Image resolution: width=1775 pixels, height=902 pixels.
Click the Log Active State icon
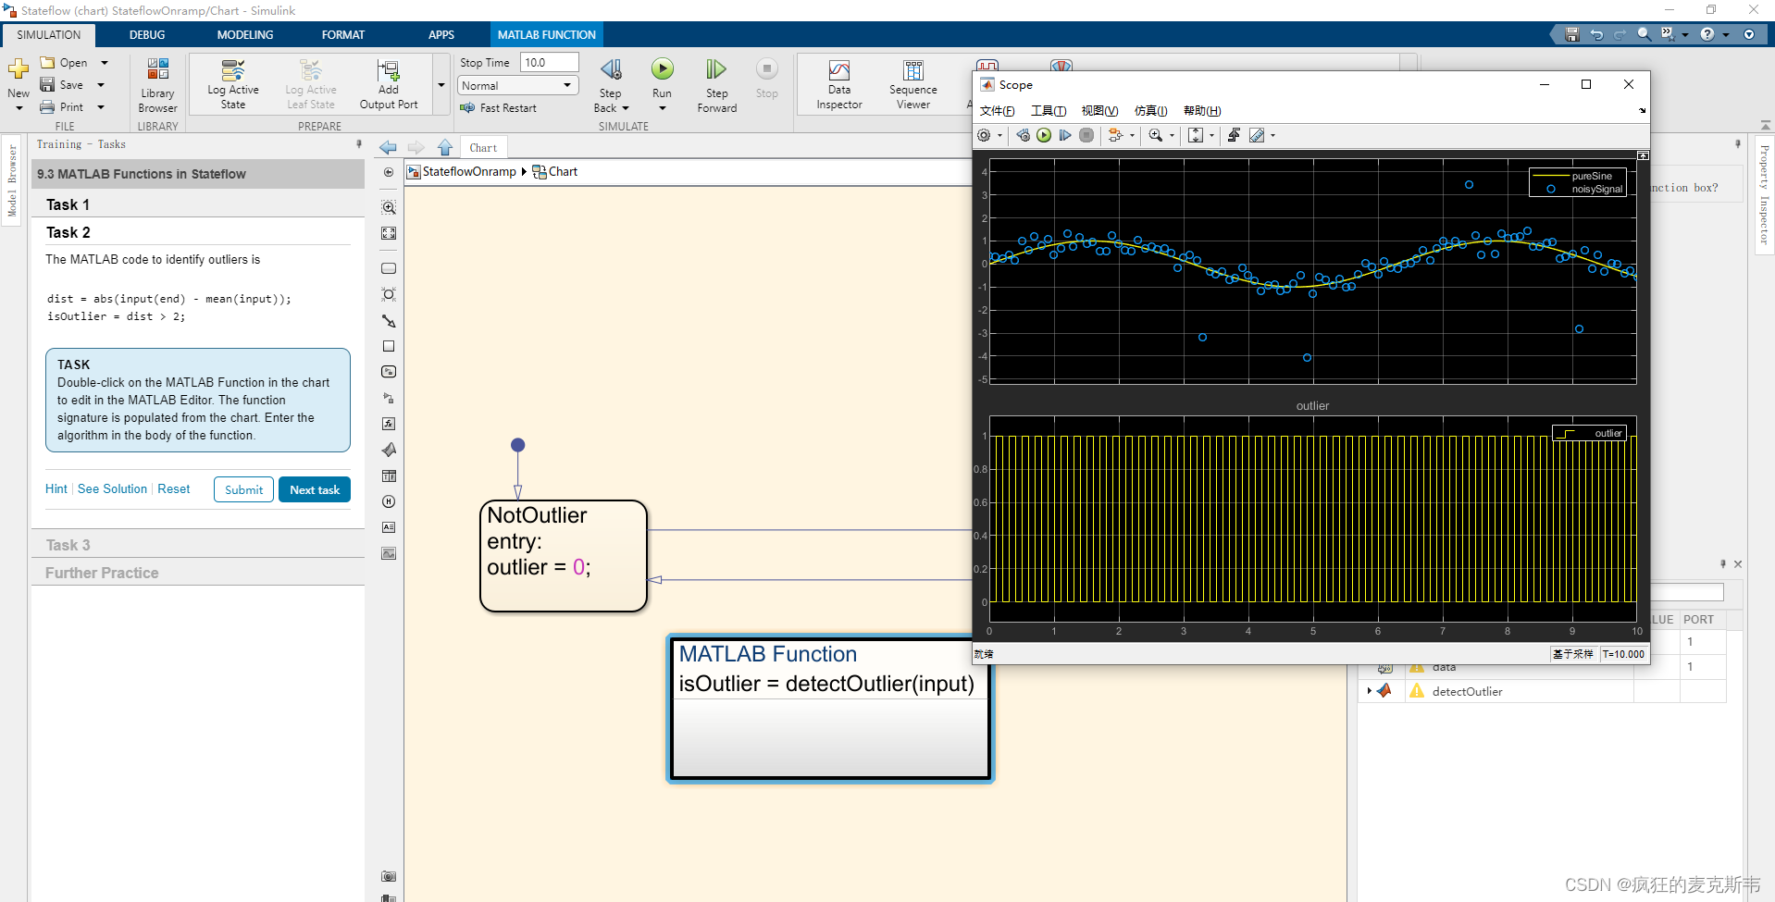click(233, 70)
